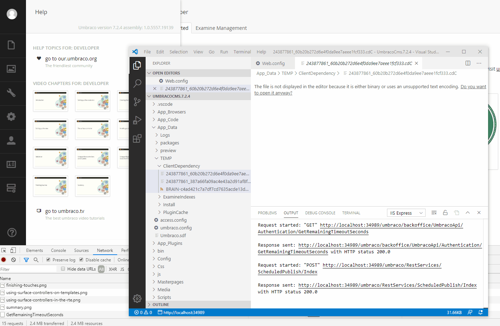Image resolution: width=500 pixels, height=326 pixels.
Task: Collapse the UMBRACOCMS.7.2.4 root folder
Action: pyautogui.click(x=198, y=96)
